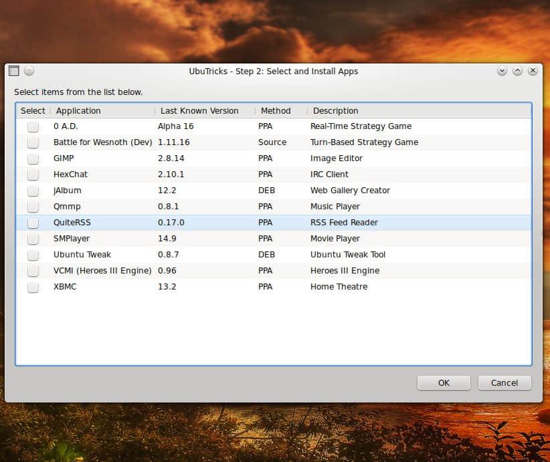This screenshot has height=462, width=550.
Task: Click the Description column header
Action: (x=336, y=111)
